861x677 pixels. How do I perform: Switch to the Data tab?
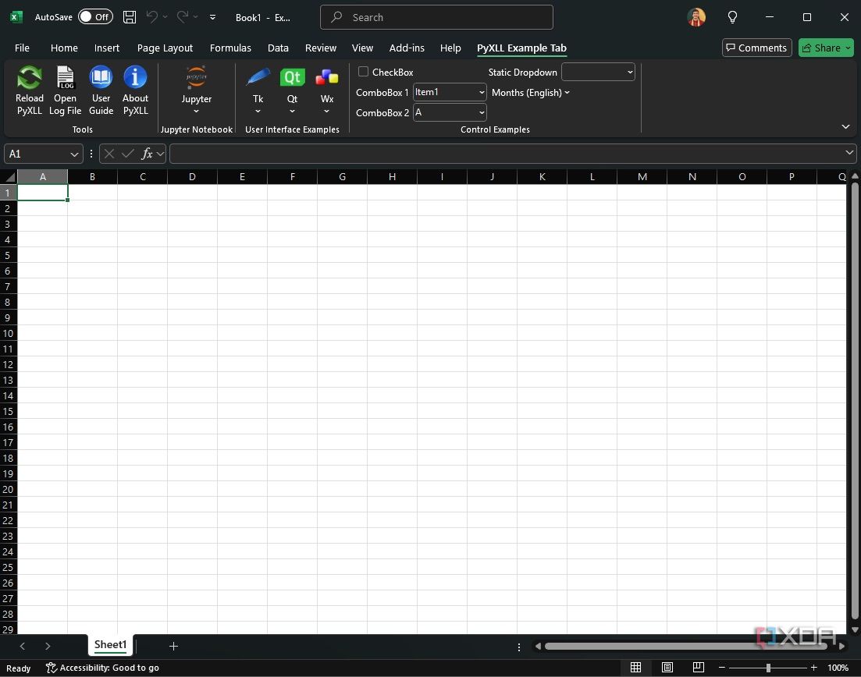click(278, 48)
